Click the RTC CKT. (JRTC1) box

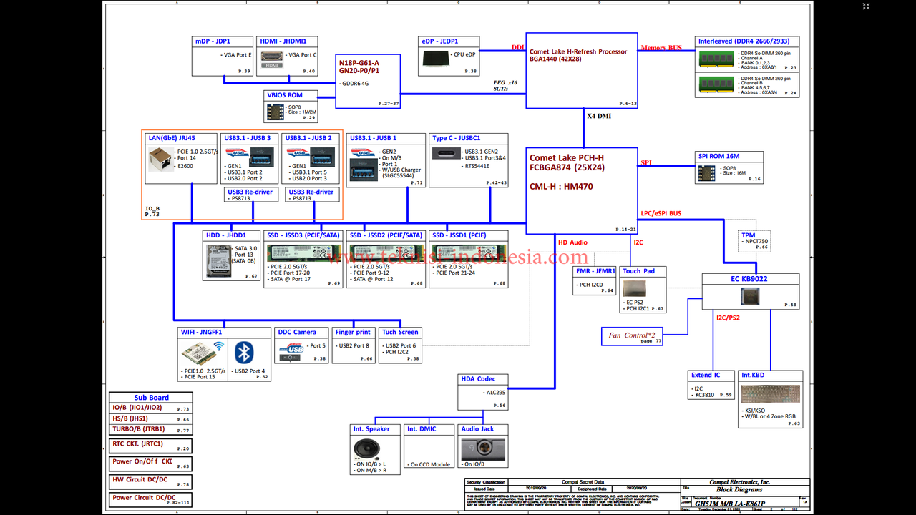point(151,446)
